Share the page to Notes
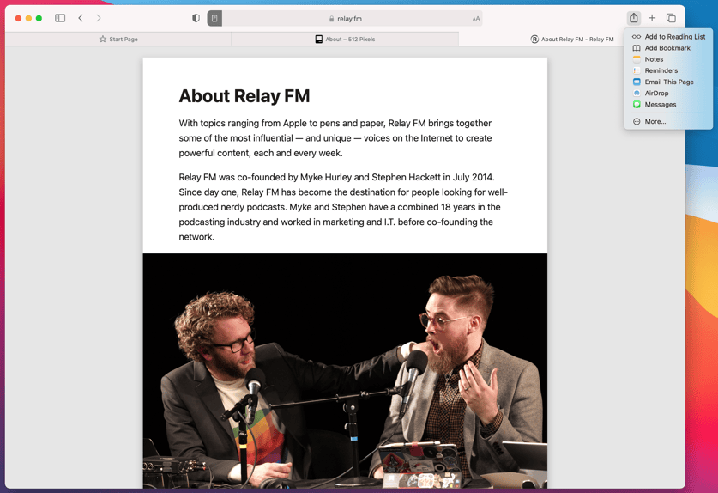 coord(668,59)
